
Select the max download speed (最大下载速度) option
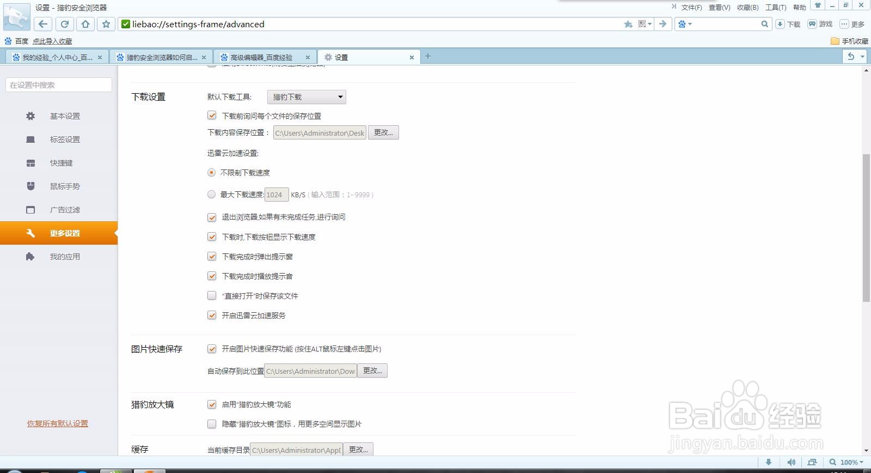211,194
